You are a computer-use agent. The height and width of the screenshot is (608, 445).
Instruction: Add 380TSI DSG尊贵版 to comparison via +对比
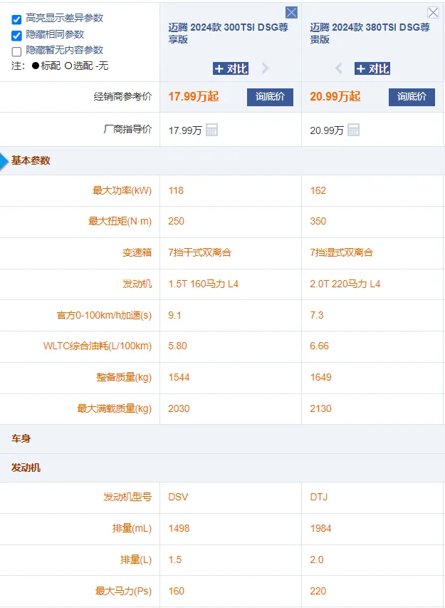372,68
